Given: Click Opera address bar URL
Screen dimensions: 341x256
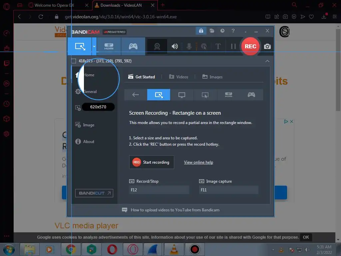Looking at the screenshot, I should [121, 17].
